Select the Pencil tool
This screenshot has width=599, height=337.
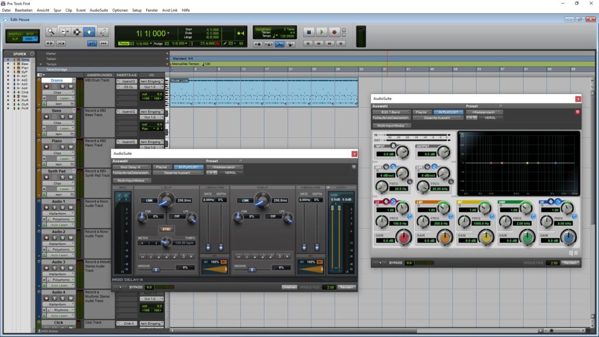click(x=103, y=32)
